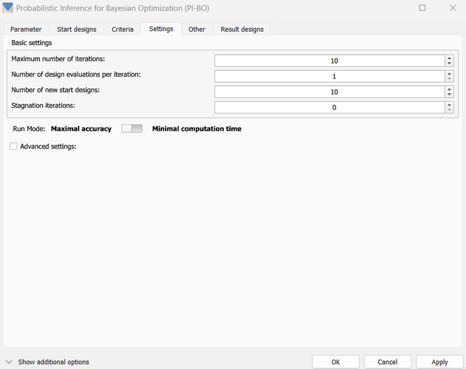Go to the Criteria tab
The width and height of the screenshot is (466, 369).
point(123,29)
